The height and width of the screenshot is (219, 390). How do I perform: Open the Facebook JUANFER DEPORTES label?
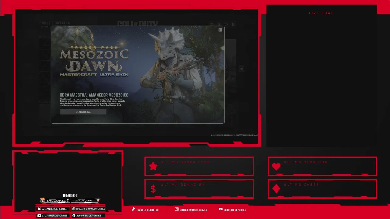click(x=89, y=216)
